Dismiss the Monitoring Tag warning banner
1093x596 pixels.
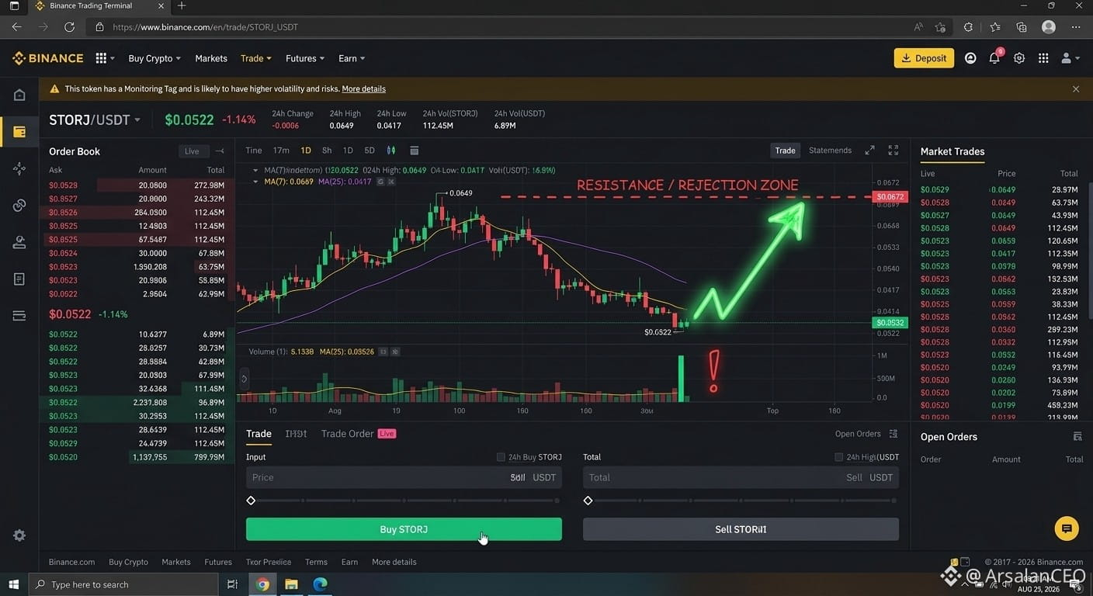coord(1076,89)
